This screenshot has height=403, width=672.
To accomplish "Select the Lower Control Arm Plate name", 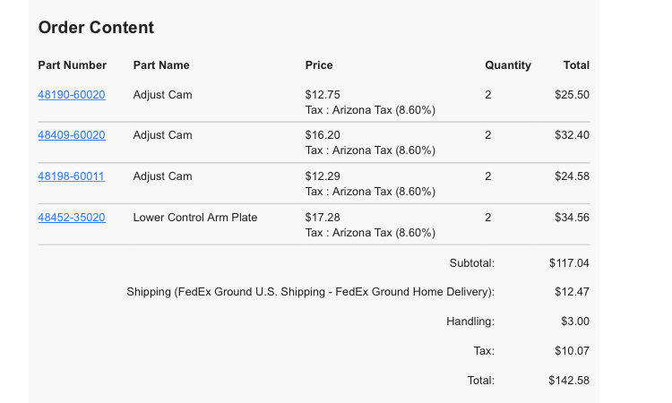I will (195, 217).
